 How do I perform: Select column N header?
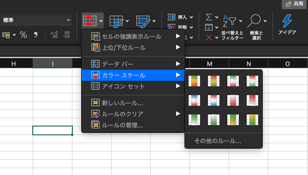[x=249, y=64]
